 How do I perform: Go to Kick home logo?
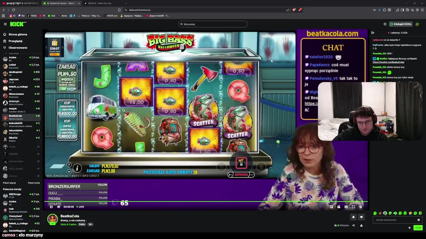pyautogui.click(x=17, y=24)
